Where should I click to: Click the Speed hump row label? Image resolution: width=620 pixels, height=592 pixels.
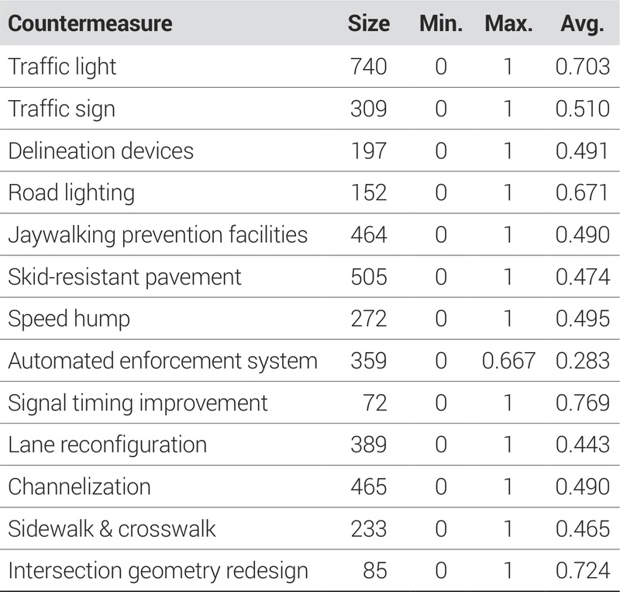(x=69, y=318)
